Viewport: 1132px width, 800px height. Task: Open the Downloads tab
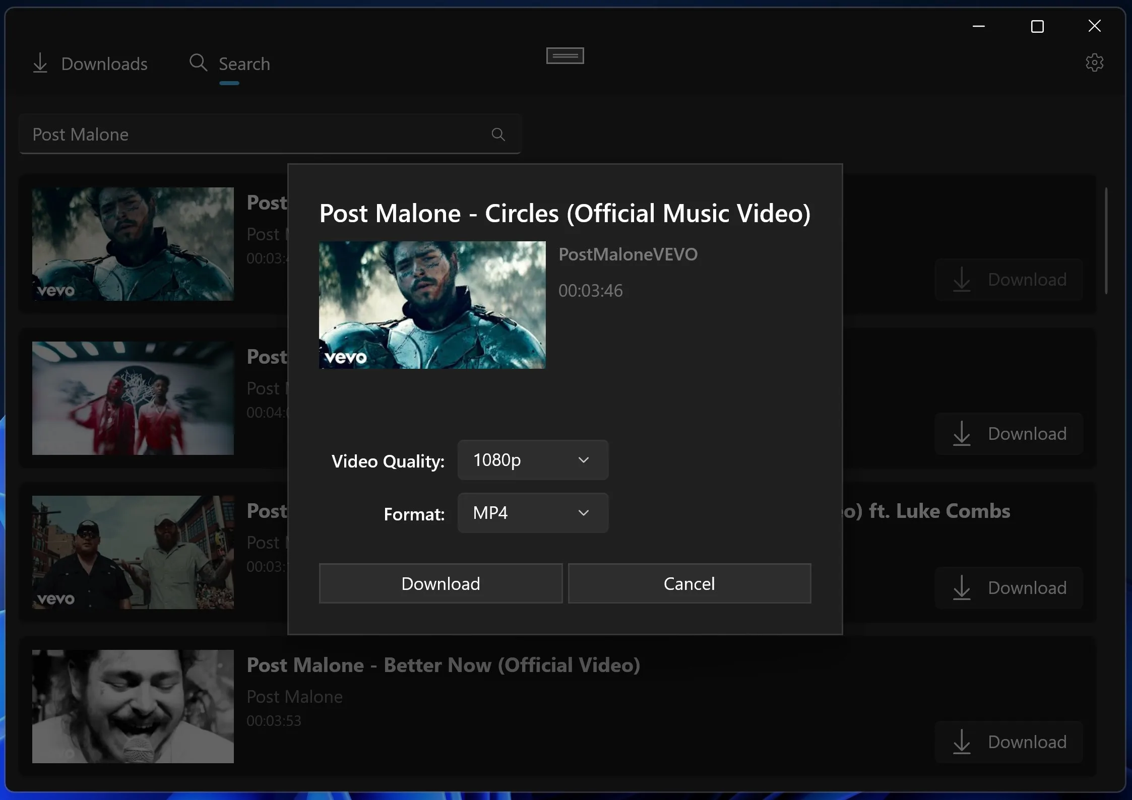pyautogui.click(x=90, y=64)
